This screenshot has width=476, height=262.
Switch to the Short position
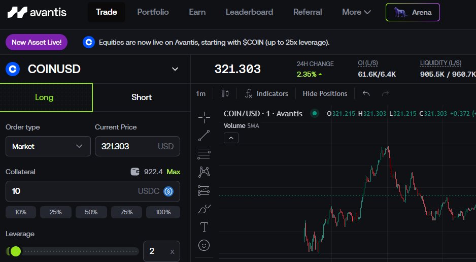click(142, 97)
